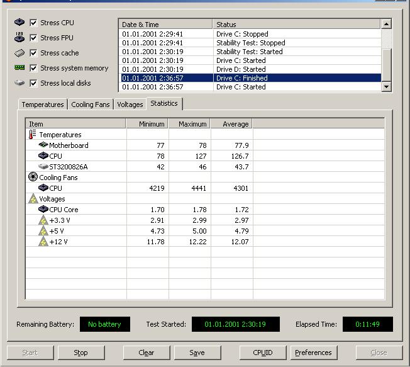Disable the Stress local disks option

(33, 83)
